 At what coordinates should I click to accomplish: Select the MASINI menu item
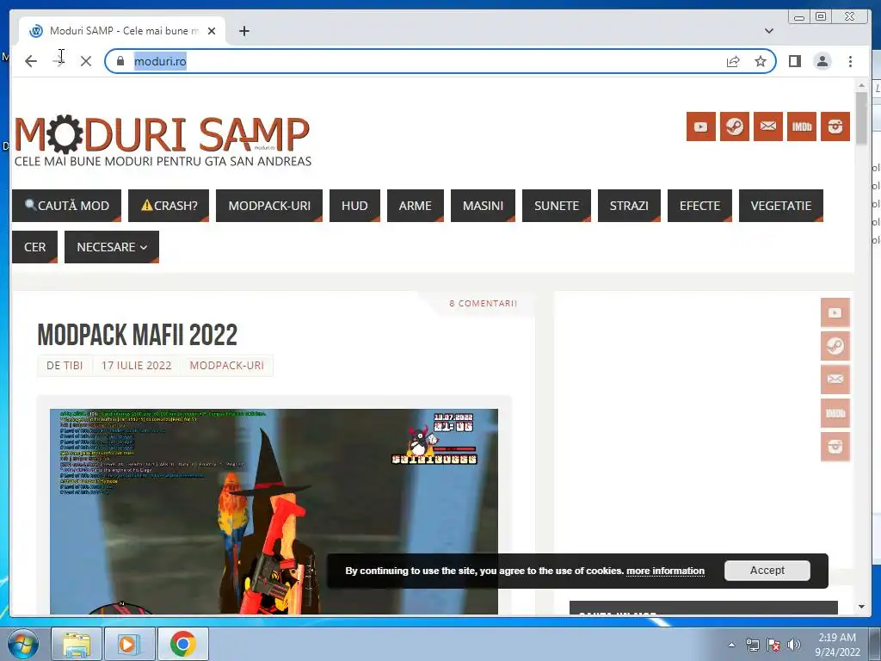(483, 206)
